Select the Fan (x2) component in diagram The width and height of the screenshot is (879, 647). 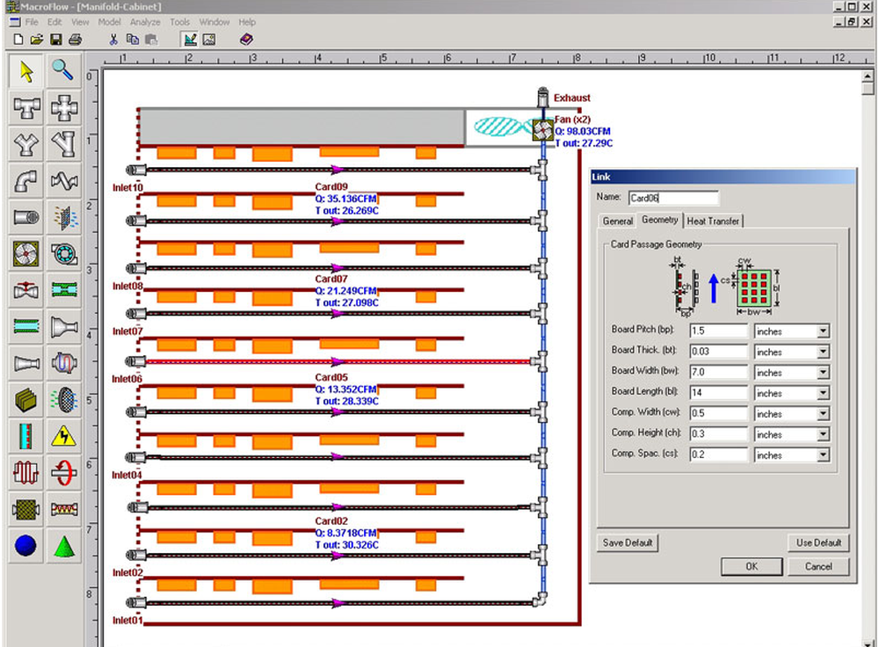point(542,130)
